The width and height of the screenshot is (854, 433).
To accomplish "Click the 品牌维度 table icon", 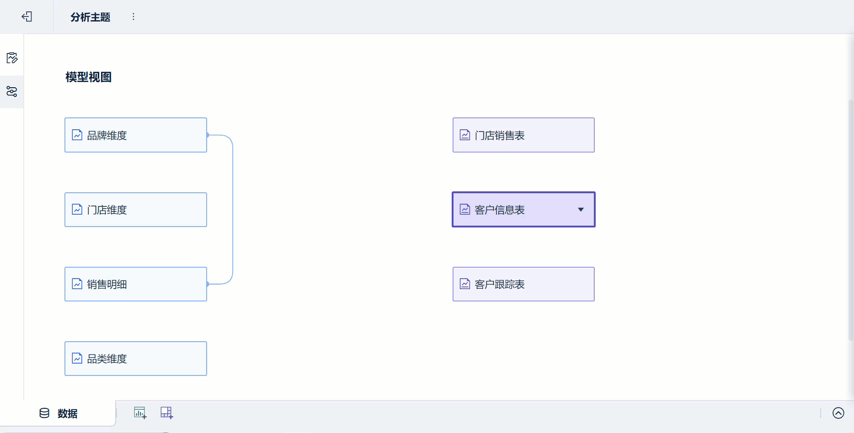I will click(x=77, y=135).
